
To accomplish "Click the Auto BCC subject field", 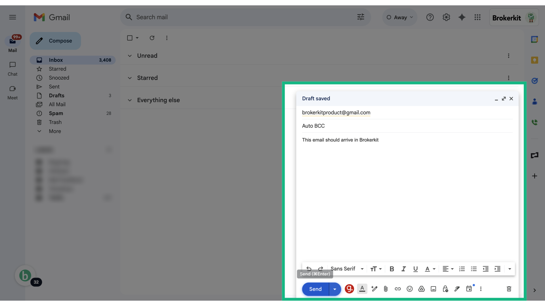I will (x=407, y=126).
